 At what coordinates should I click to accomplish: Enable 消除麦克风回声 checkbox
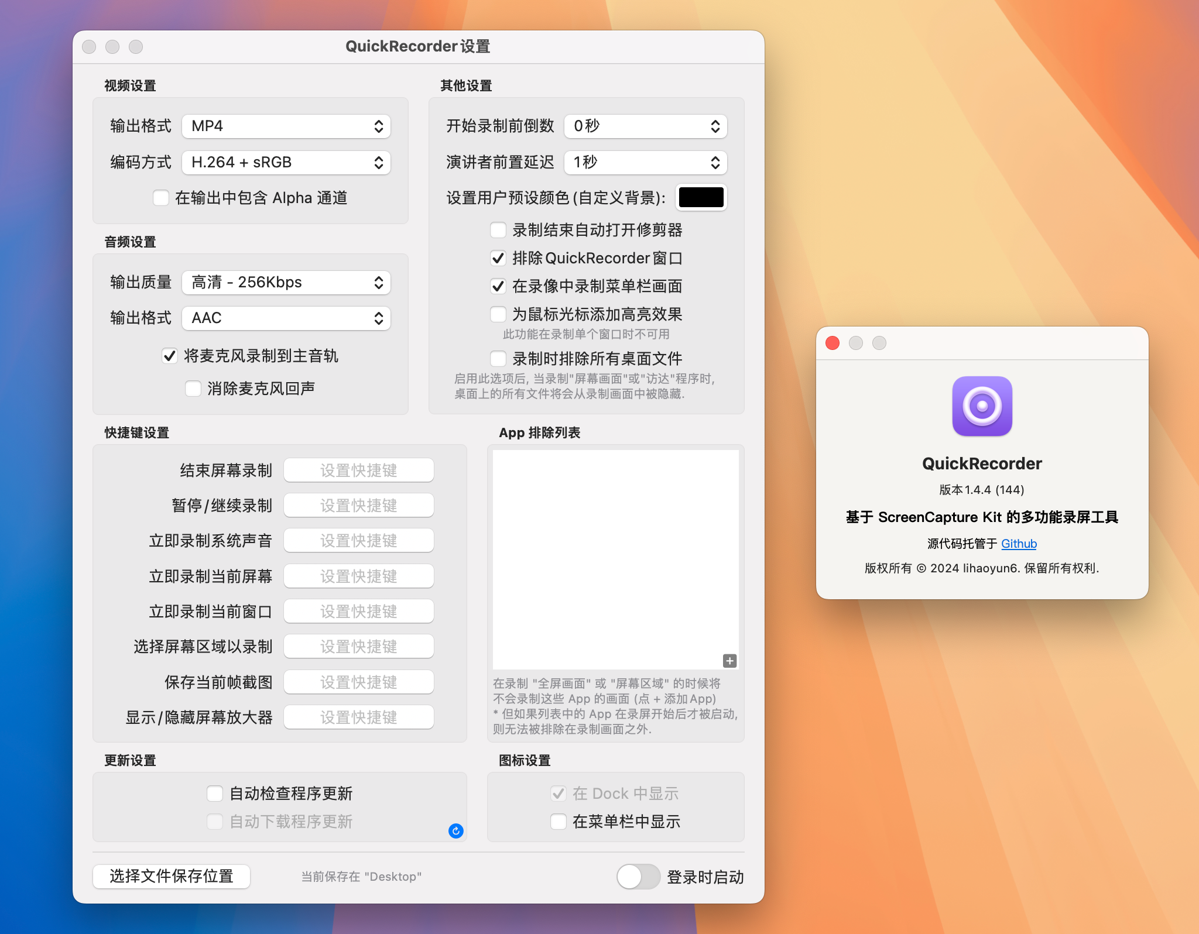193,389
